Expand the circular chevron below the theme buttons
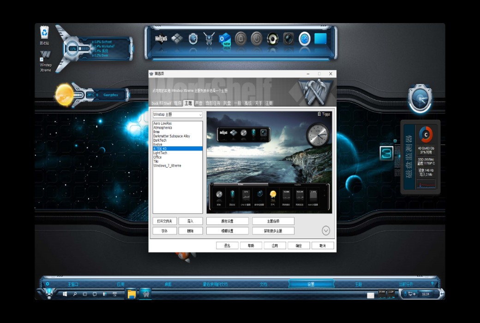 [x=325, y=231]
